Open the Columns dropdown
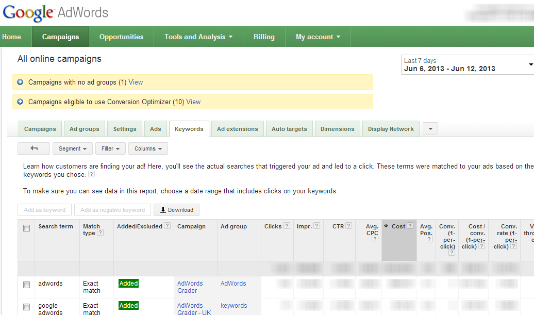Viewport: 534px width, 315px height. (x=148, y=148)
